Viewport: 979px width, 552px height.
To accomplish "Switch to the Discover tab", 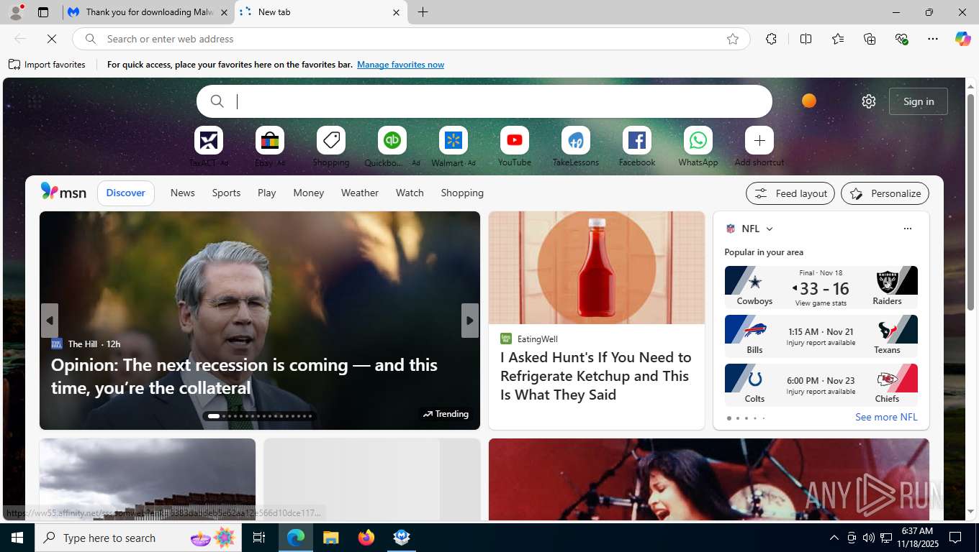I will click(x=126, y=193).
